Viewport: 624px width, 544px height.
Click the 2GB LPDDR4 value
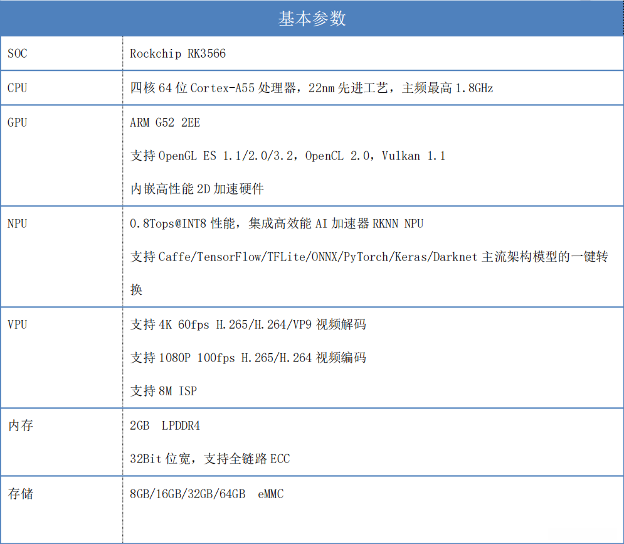165,425
